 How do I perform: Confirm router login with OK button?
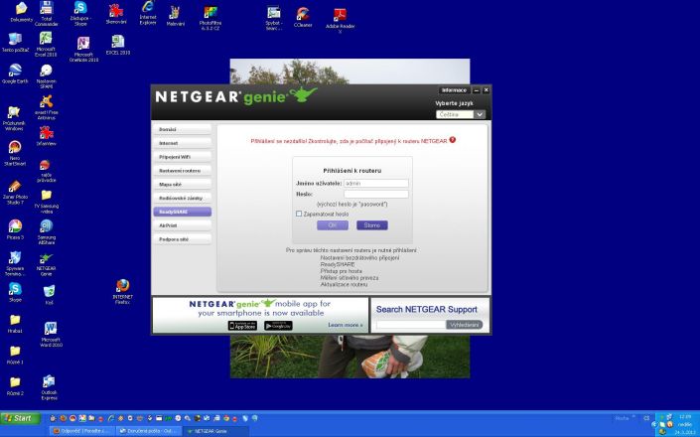click(333, 225)
